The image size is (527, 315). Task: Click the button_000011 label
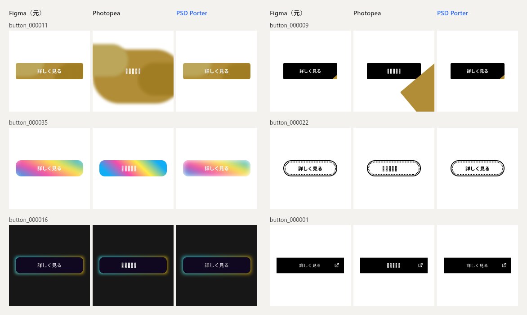point(28,25)
